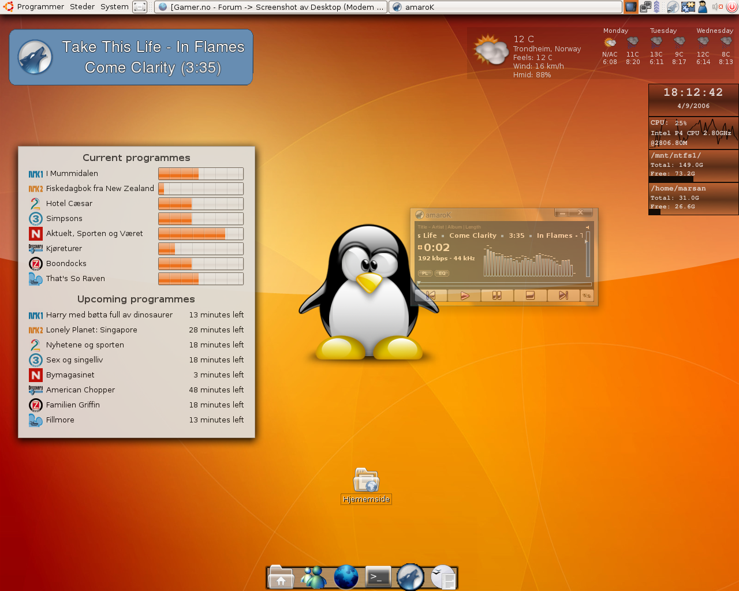Open the Steder menu
Image resolution: width=739 pixels, height=591 pixels.
tap(83, 7)
